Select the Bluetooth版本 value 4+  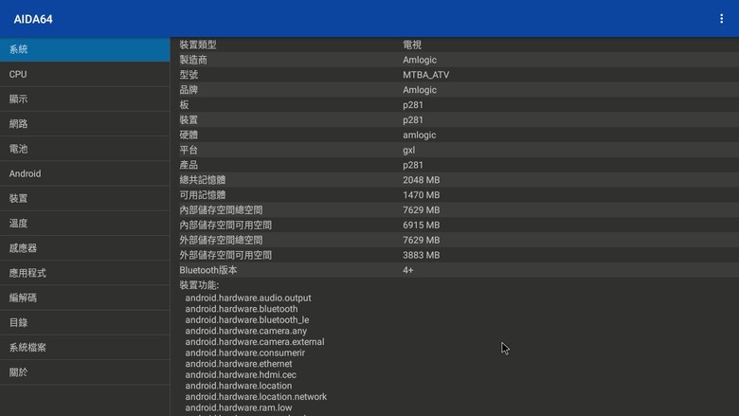(408, 270)
